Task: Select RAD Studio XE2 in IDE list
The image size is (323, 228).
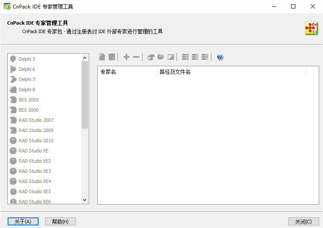Action: click(x=45, y=161)
